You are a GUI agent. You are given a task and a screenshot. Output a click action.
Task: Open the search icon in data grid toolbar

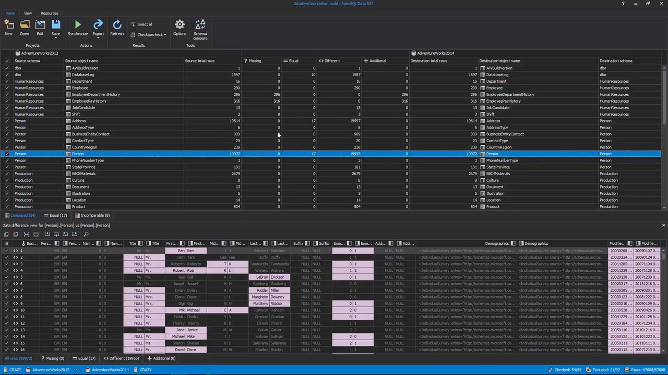(x=86, y=234)
